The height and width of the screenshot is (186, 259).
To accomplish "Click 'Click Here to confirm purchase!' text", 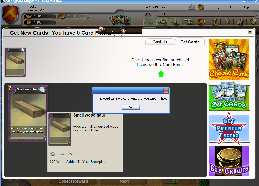I will (160, 60).
